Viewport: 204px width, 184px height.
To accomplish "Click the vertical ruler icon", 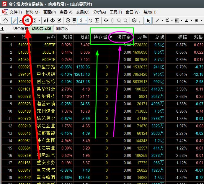I will tap(112, 21).
